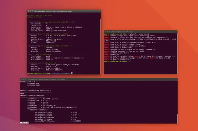Screen dimensions: 198x131
Task: Click the "Network: Intel Connection" line
Action: 46,51
